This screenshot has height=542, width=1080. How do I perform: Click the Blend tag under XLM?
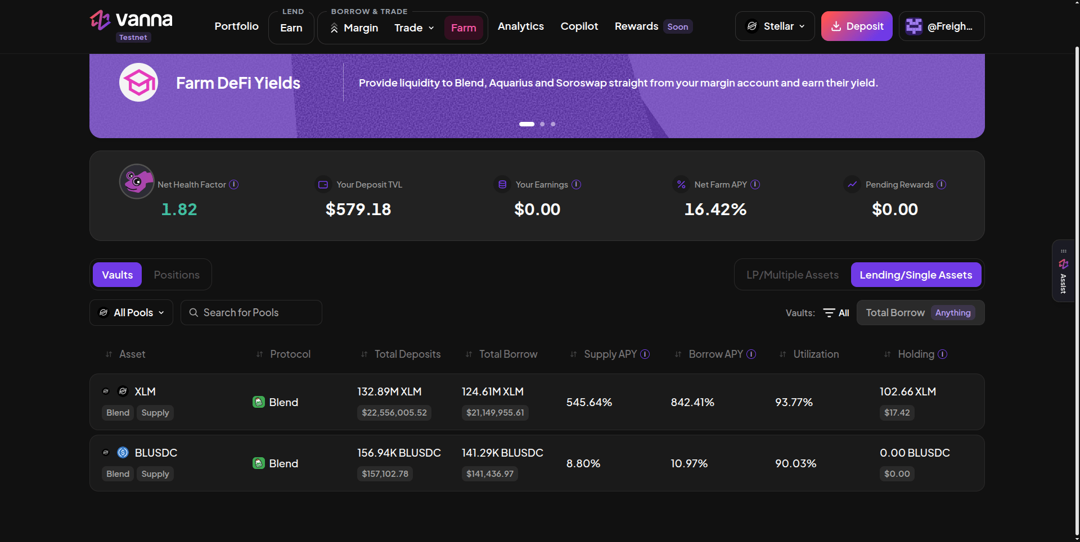point(118,413)
